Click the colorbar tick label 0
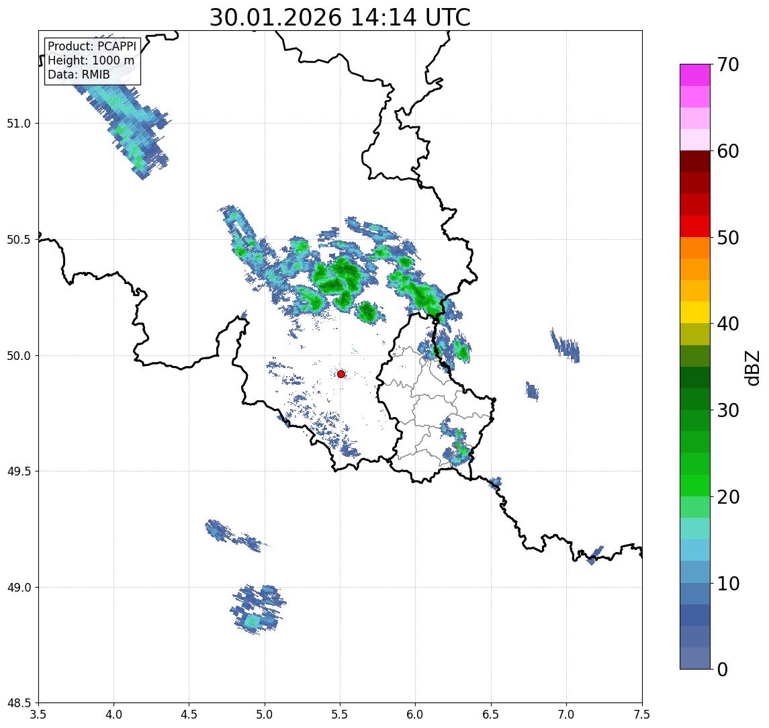The width and height of the screenshot is (769, 728). tap(723, 669)
